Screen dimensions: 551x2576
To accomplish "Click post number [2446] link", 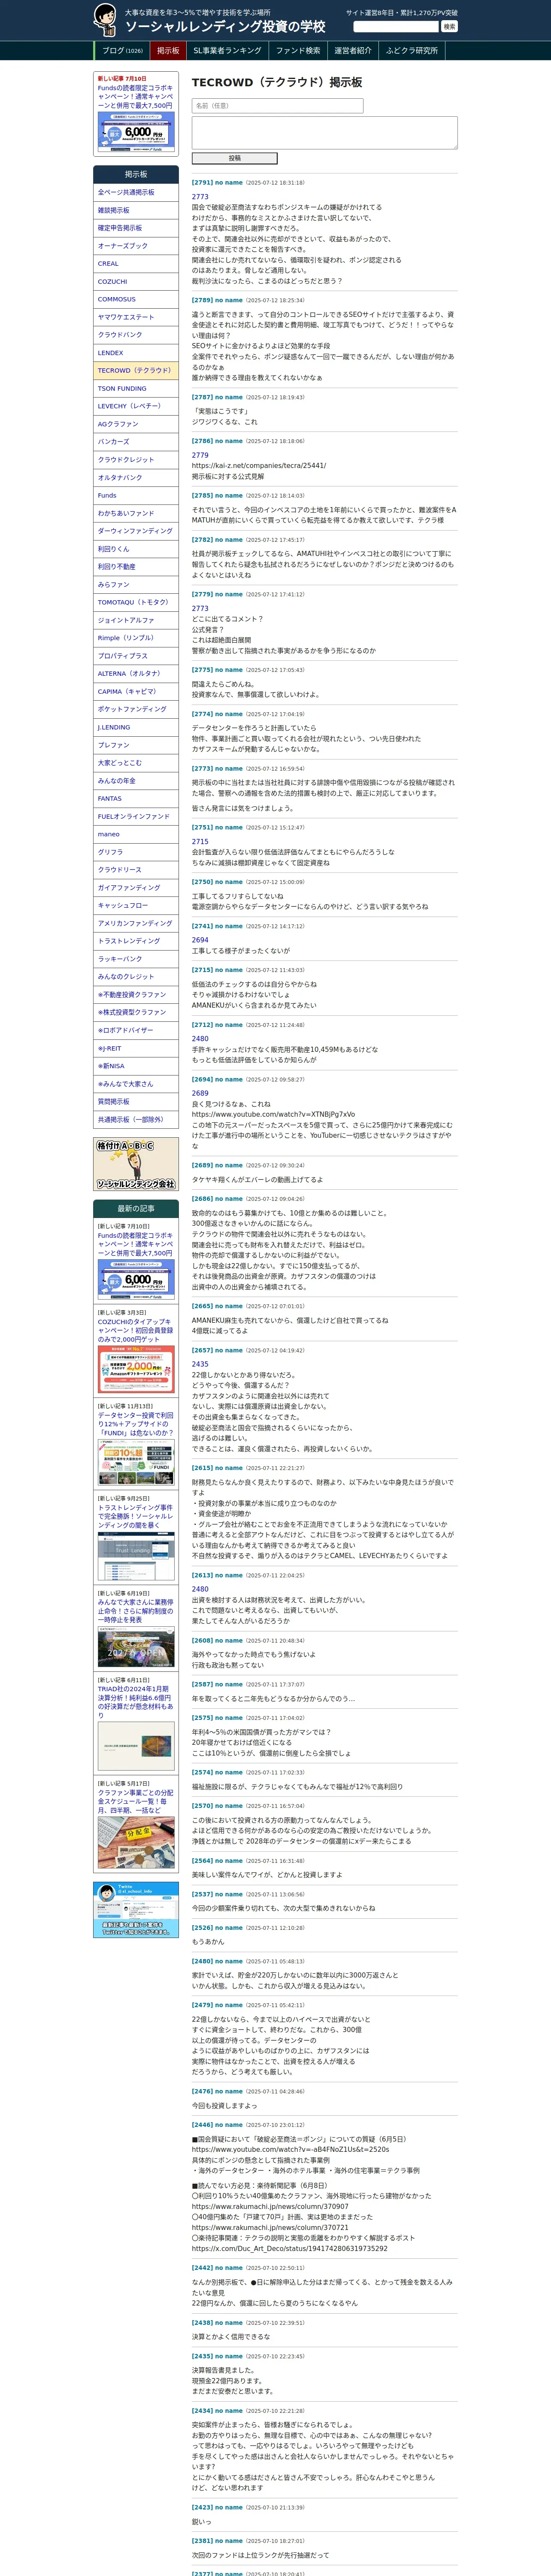I will [x=202, y=2125].
